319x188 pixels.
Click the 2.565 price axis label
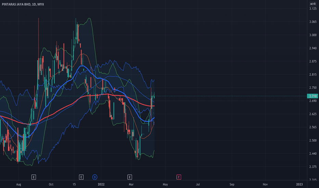tap(313, 127)
